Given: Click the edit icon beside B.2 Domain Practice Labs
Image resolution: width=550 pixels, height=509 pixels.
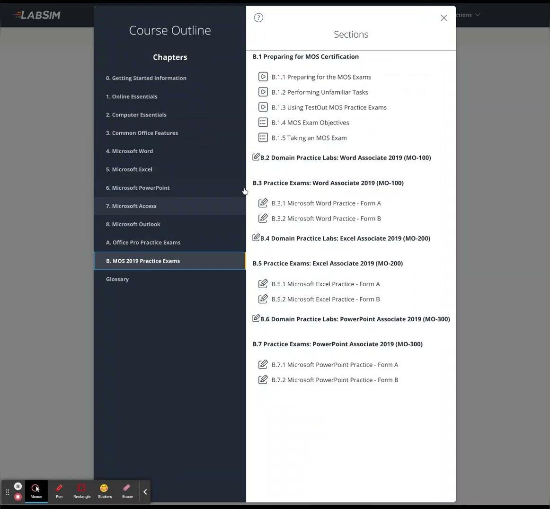Looking at the screenshot, I should (x=256, y=157).
